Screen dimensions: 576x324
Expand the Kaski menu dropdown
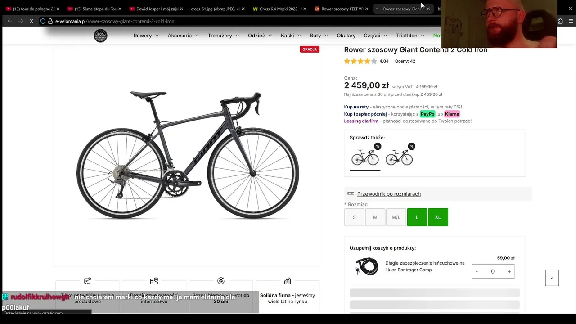coord(291,36)
